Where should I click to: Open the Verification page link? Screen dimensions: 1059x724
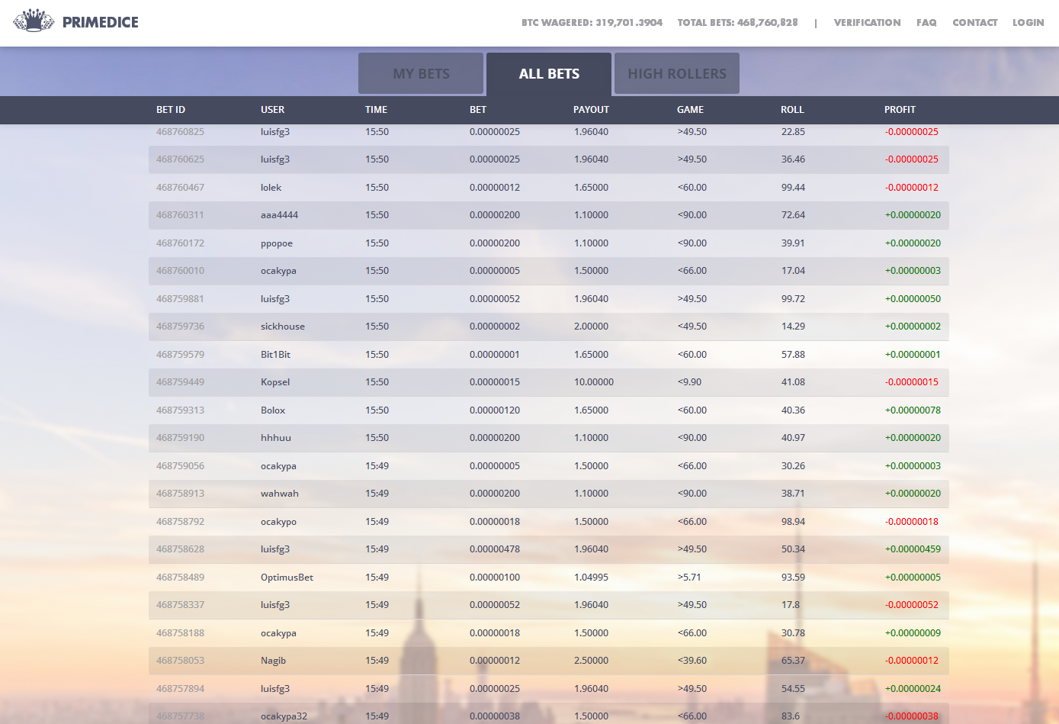coord(867,23)
